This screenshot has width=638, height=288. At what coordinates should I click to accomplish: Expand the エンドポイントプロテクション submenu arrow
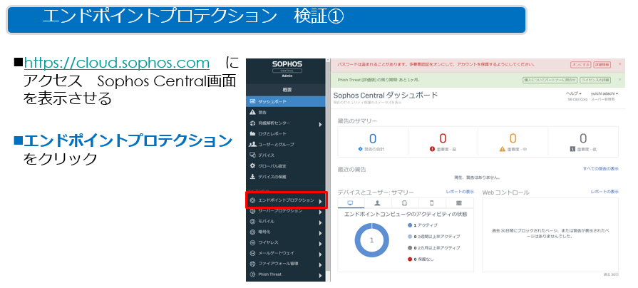pyautogui.click(x=321, y=201)
